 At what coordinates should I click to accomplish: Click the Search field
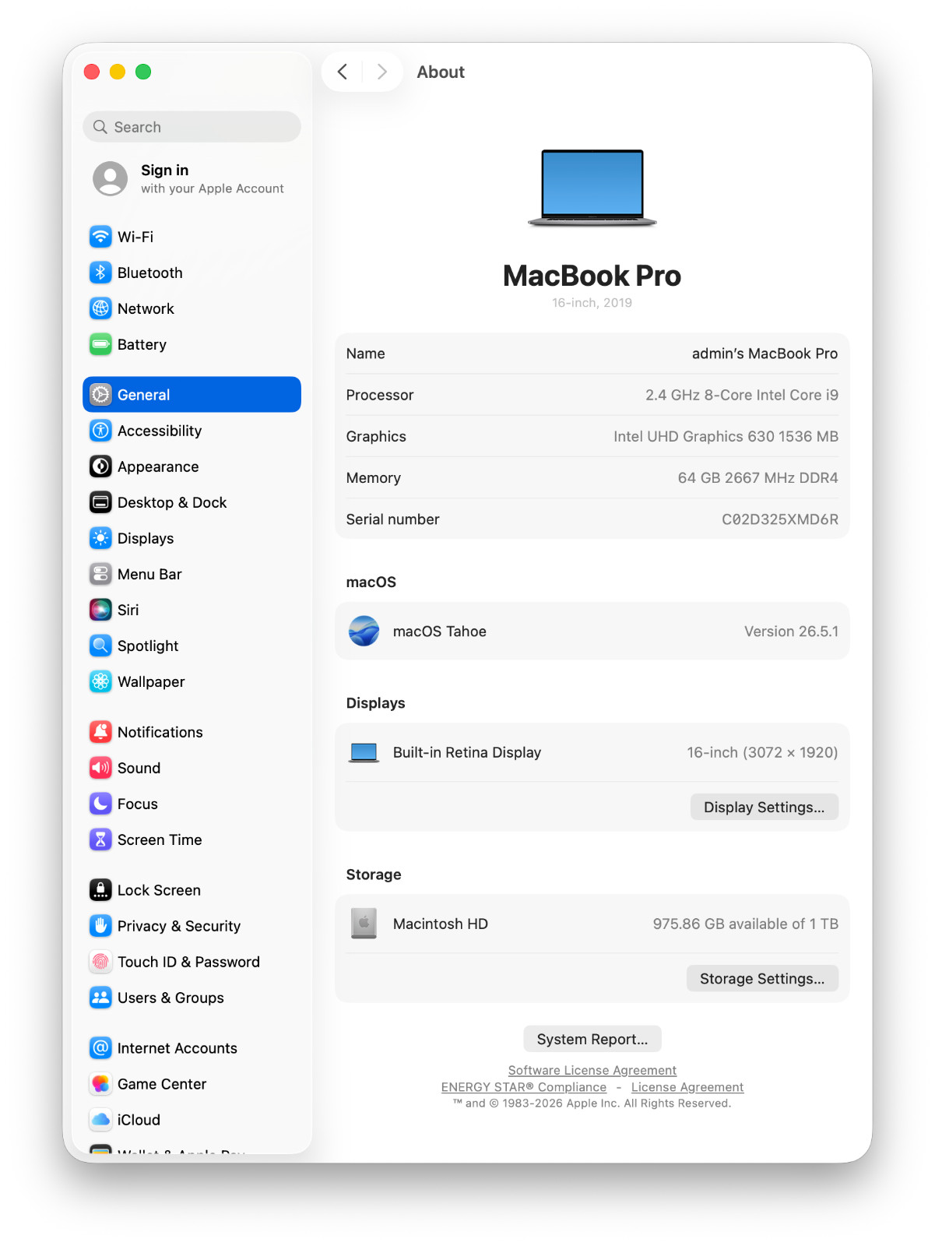click(x=192, y=127)
